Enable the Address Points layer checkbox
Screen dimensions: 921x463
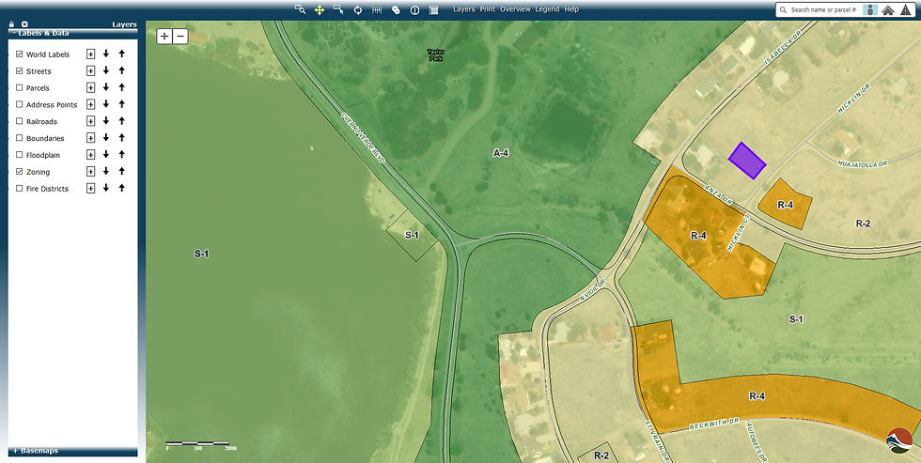(x=20, y=104)
